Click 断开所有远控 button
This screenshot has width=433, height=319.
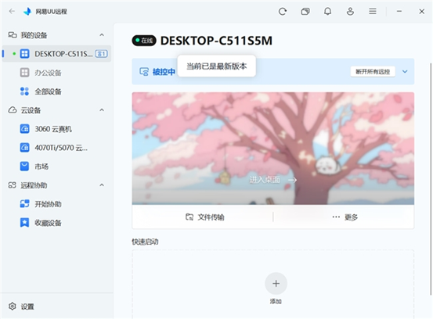click(x=373, y=72)
